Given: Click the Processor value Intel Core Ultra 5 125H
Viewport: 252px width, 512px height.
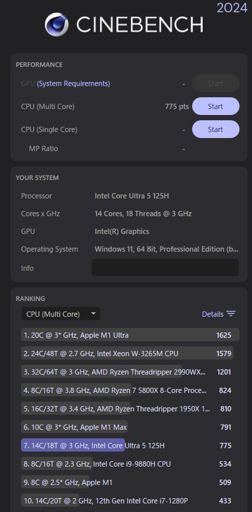Looking at the screenshot, I should pyautogui.click(x=132, y=196).
